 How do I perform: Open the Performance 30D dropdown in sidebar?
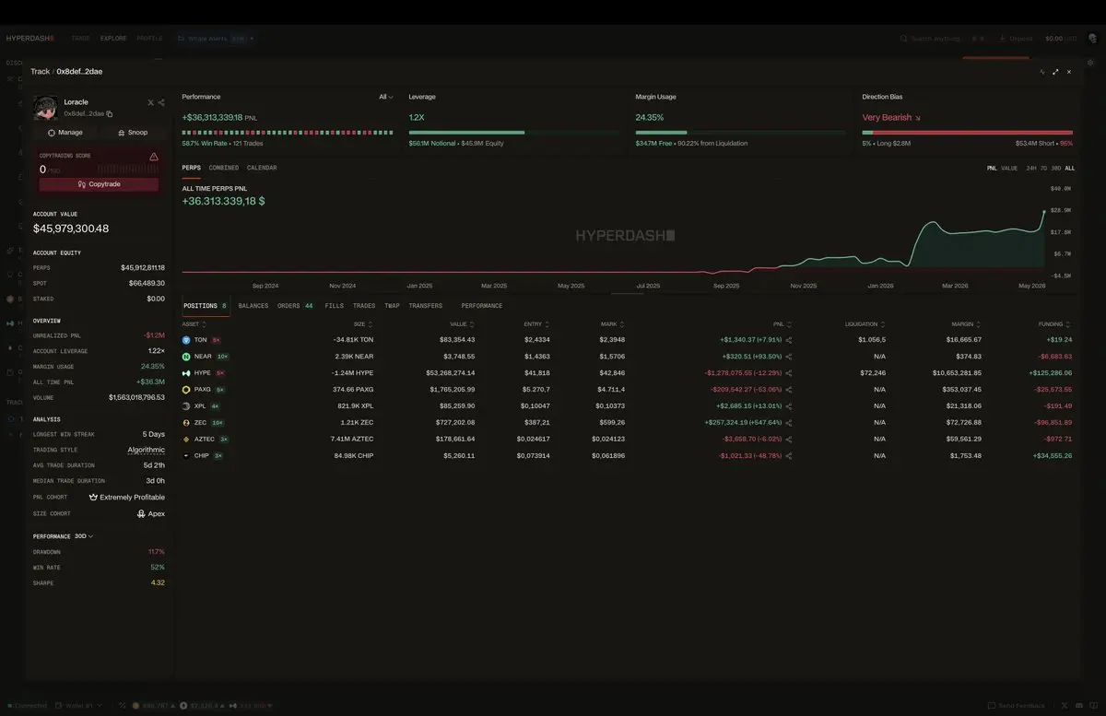[x=84, y=536]
